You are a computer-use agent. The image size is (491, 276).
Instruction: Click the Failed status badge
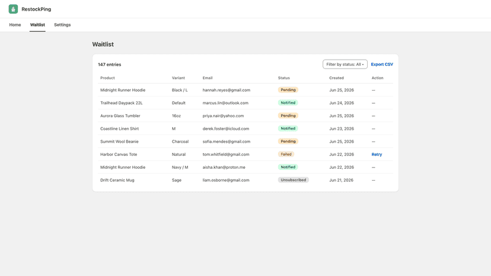[x=286, y=154]
